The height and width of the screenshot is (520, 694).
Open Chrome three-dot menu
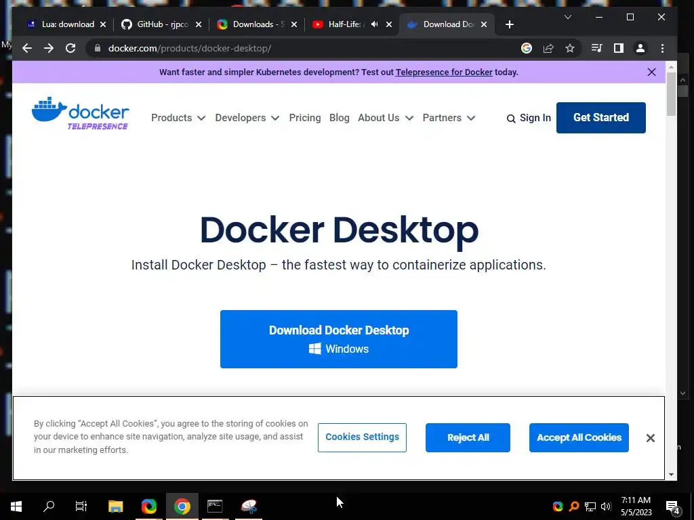[x=662, y=48]
